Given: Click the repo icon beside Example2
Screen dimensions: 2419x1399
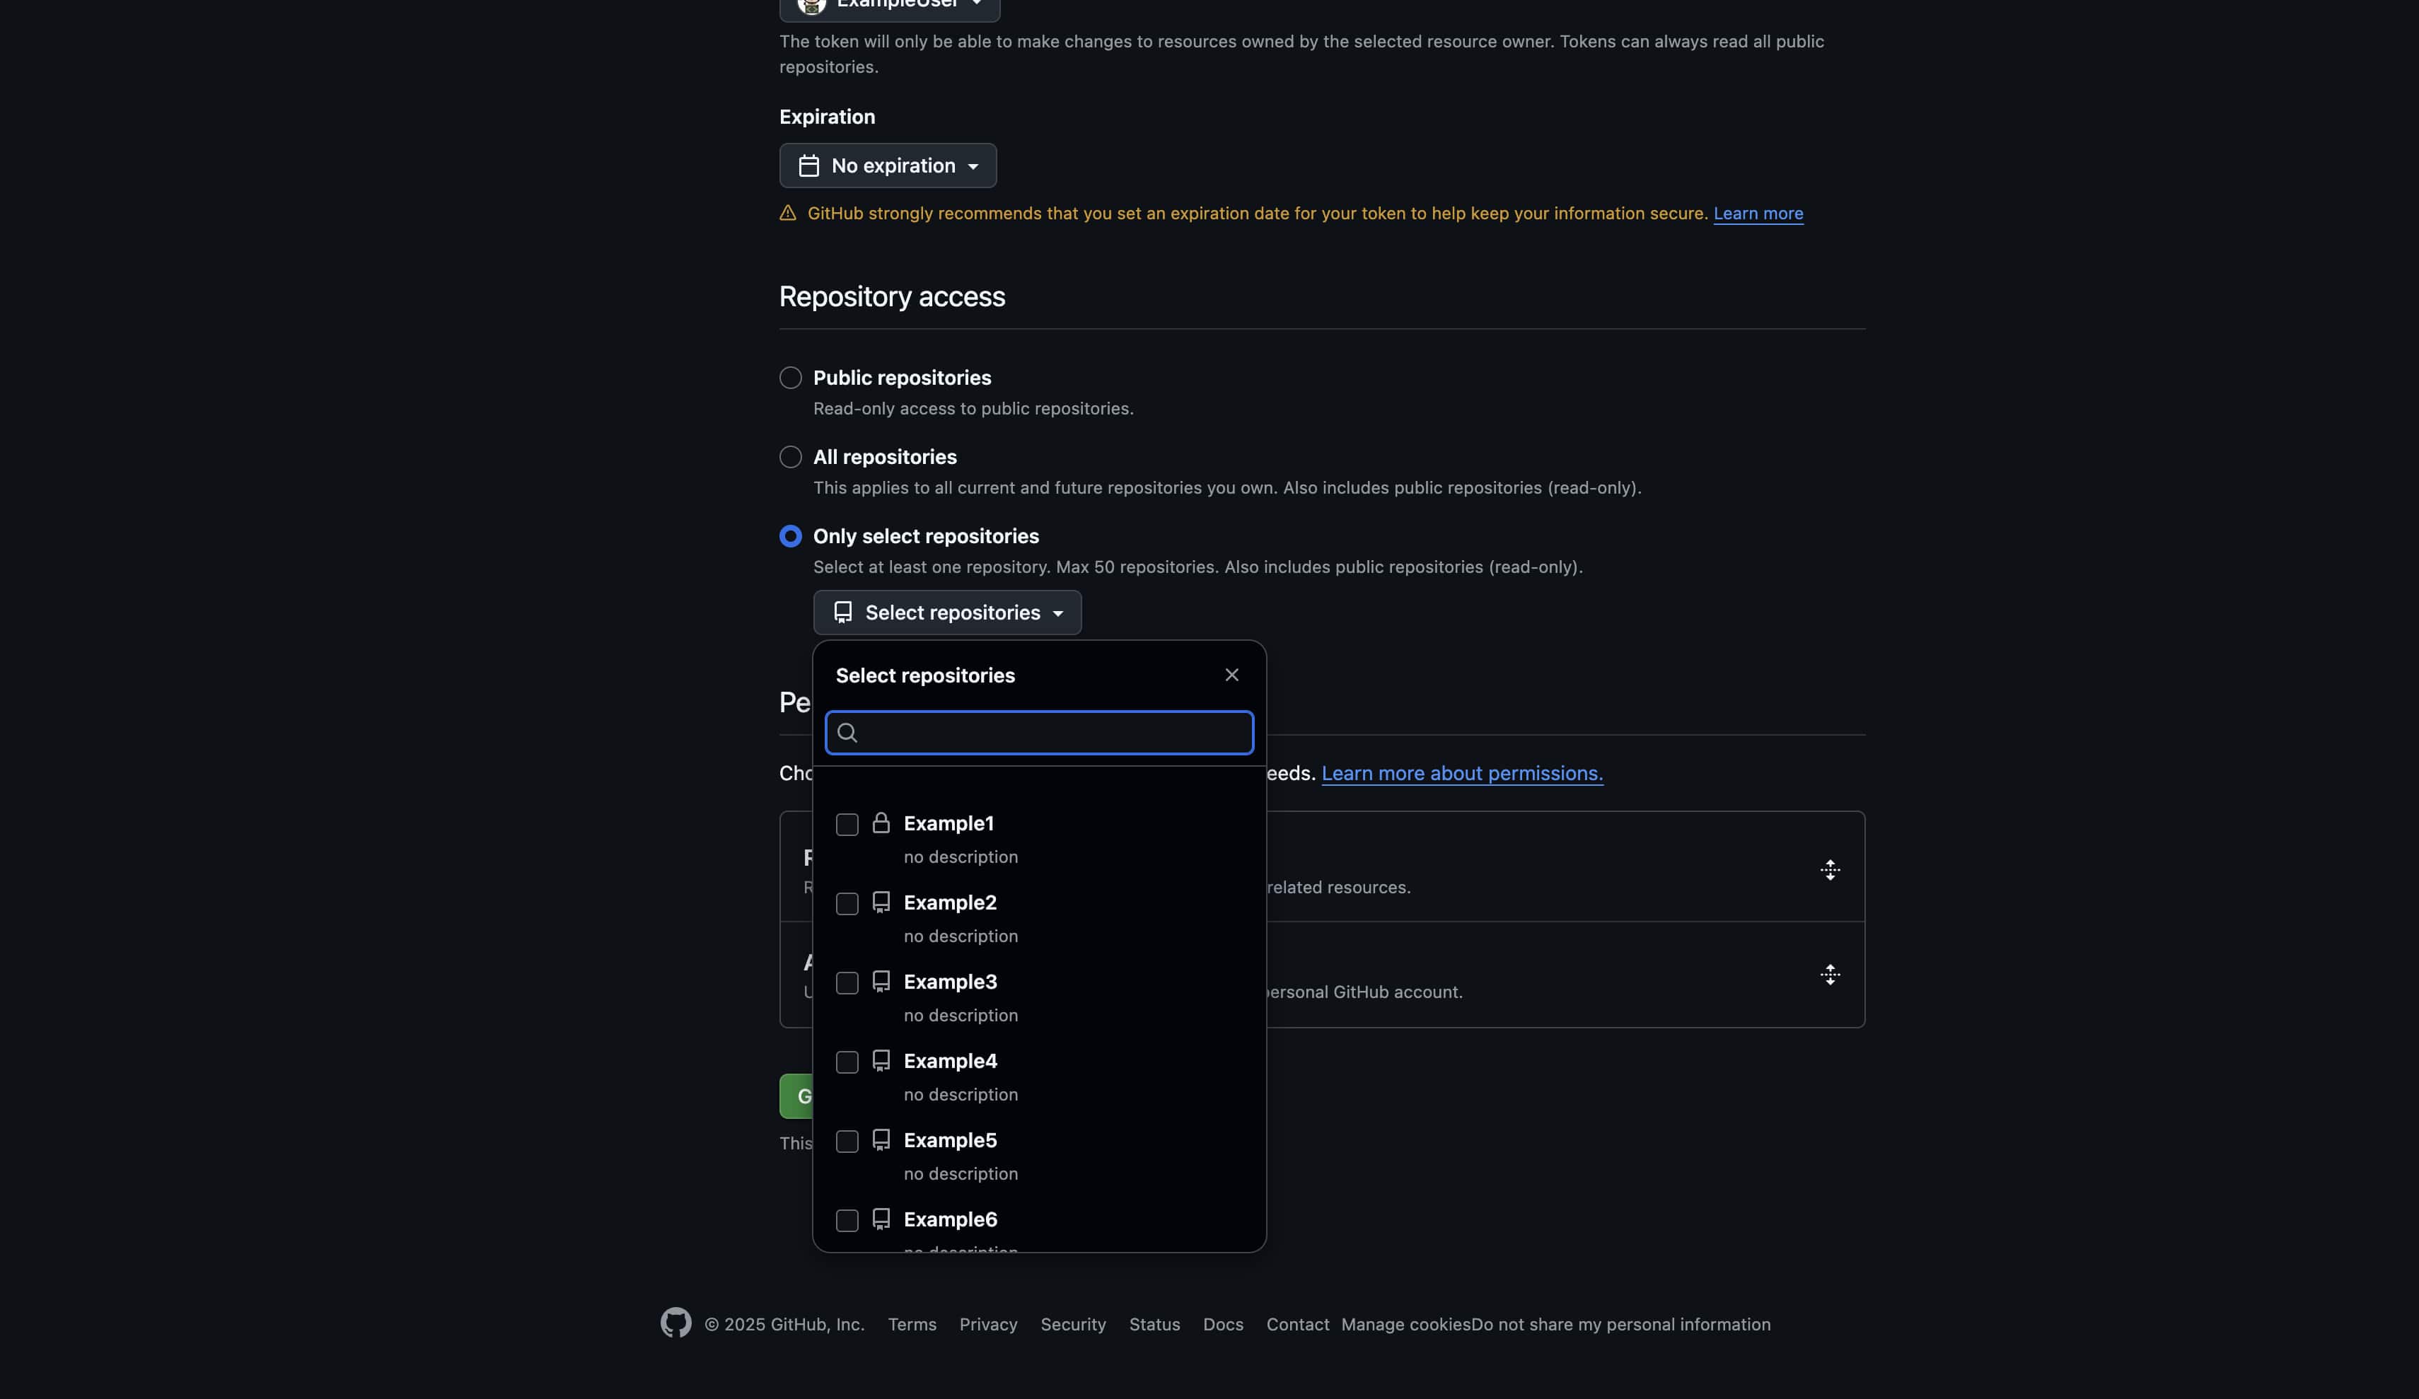Looking at the screenshot, I should click(x=881, y=902).
